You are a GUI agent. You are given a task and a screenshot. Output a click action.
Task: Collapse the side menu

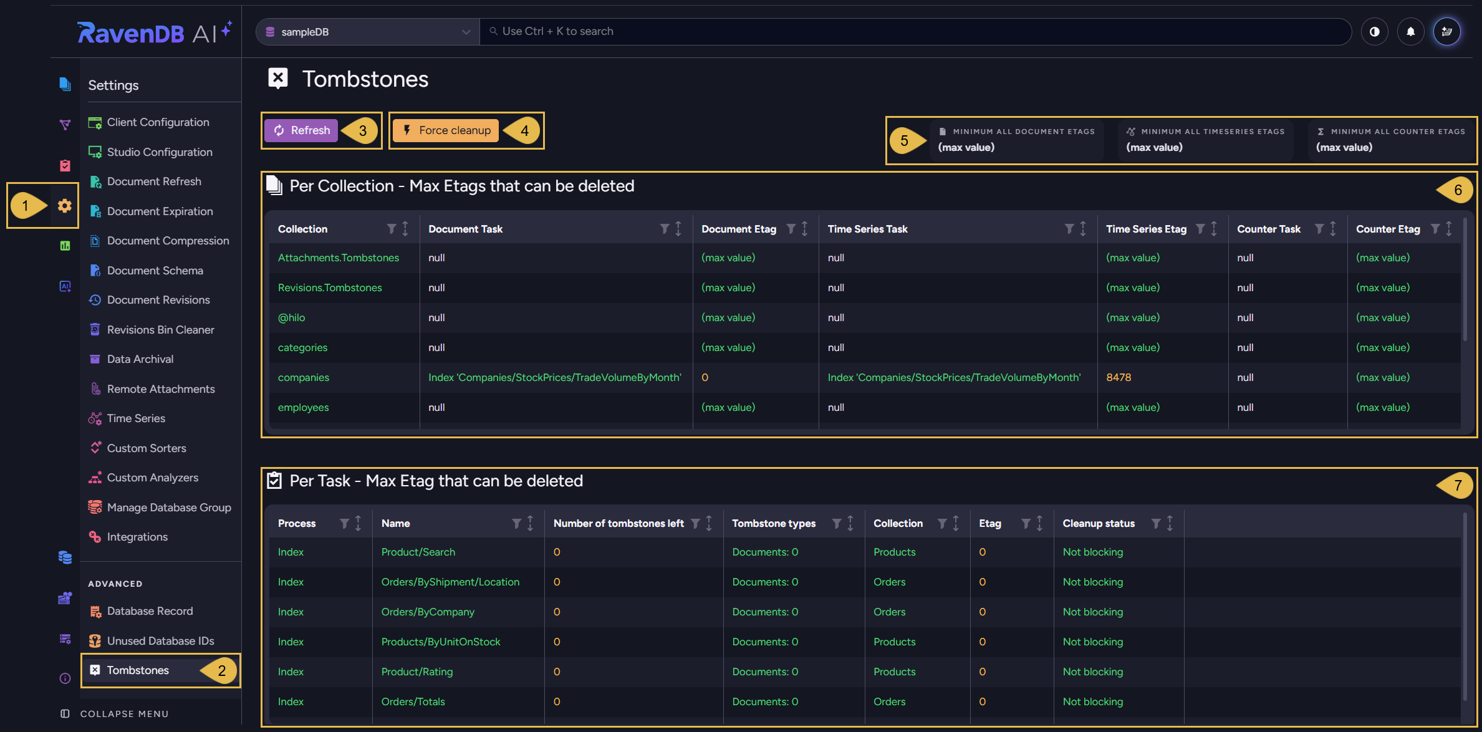(115, 714)
